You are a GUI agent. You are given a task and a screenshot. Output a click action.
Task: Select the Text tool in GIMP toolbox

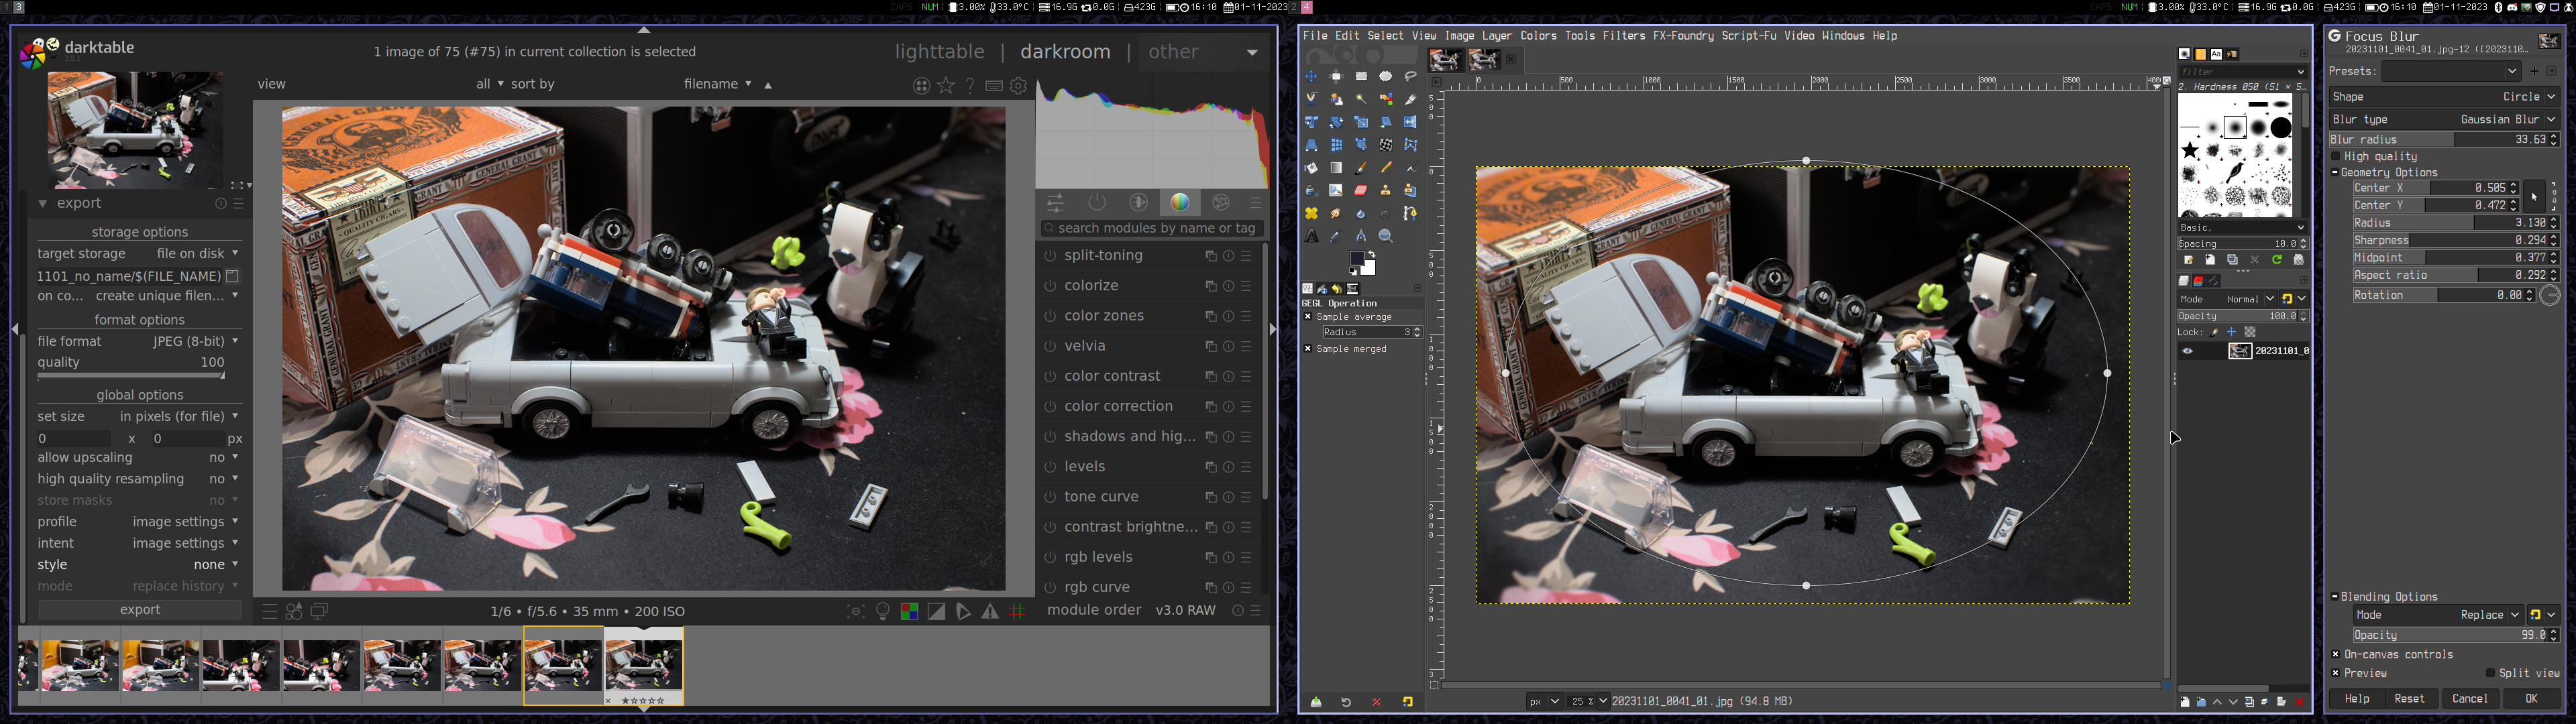coord(1311,236)
